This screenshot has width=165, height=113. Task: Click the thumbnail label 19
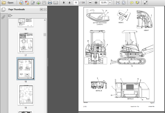pos(26,108)
